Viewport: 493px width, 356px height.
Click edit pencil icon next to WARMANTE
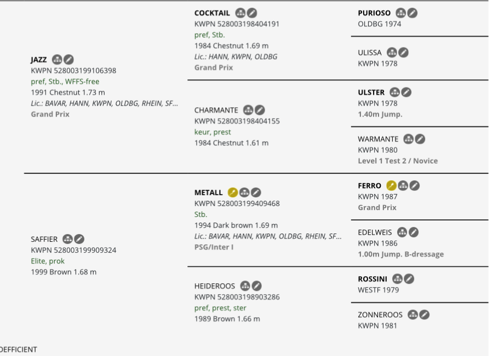pos(420,139)
